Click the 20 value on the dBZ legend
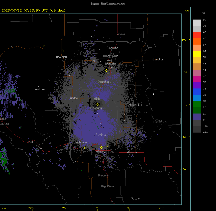This screenshot has width=216, height=211. (x=204, y=107)
